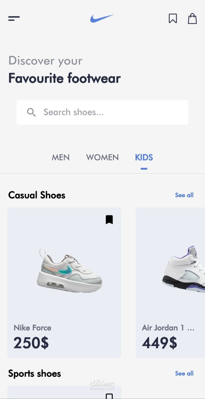The height and width of the screenshot is (399, 205).
Task: Click the Air Jordan 1 product name
Action: pos(168,328)
